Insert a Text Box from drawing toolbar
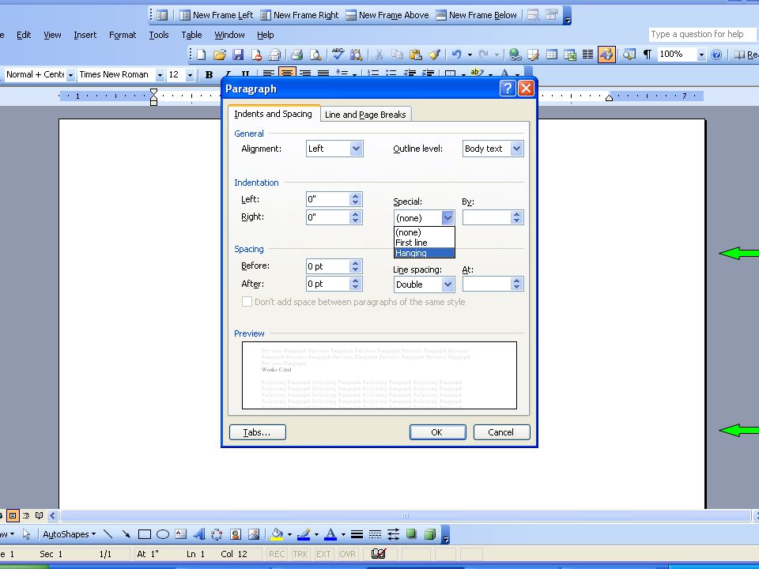Screen dimensions: 759x569 180,534
